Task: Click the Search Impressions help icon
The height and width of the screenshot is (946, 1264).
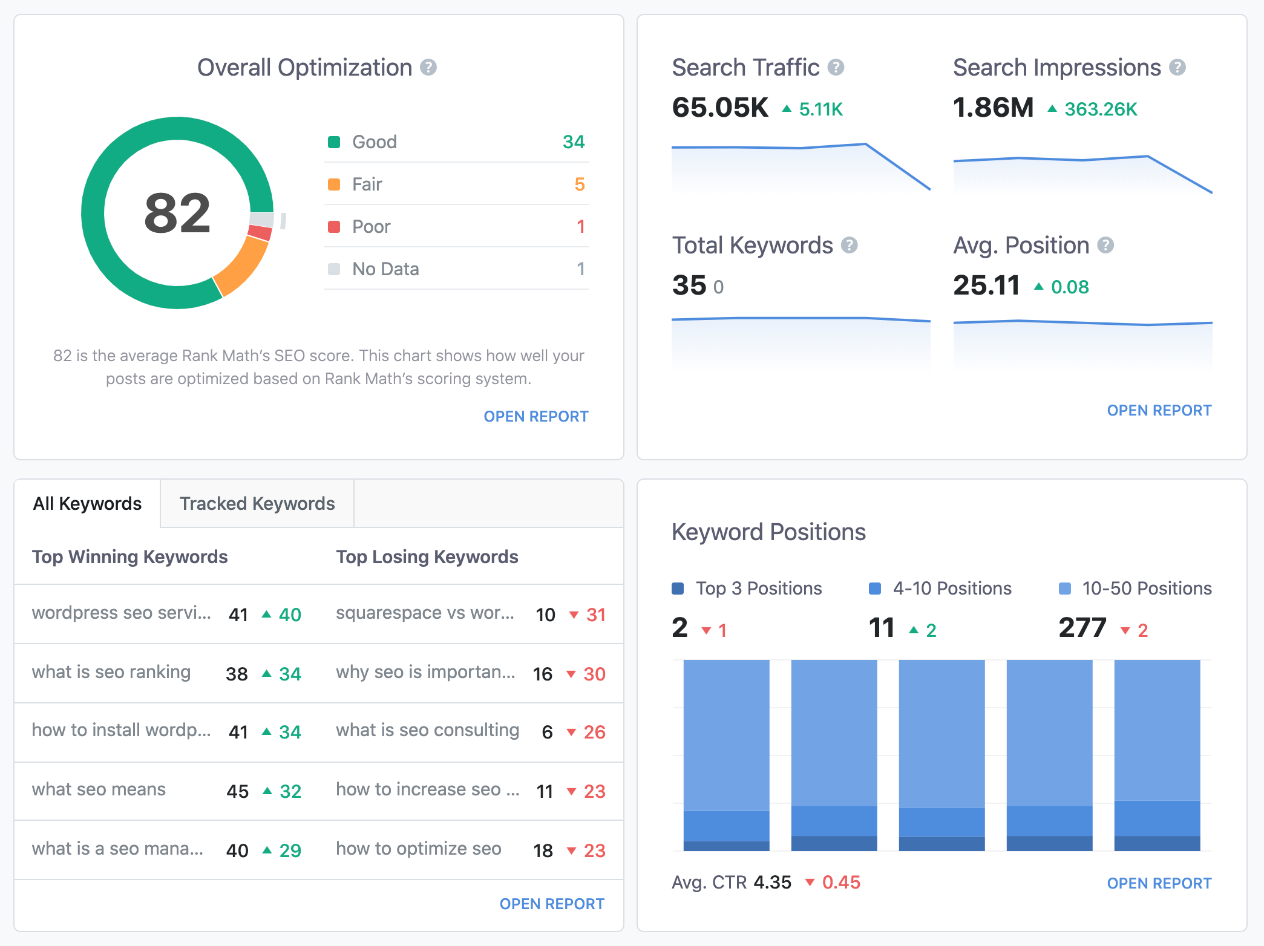Action: pos(1177,67)
